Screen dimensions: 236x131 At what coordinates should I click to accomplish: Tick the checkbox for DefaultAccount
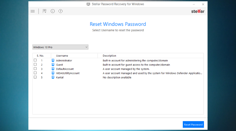[35, 69]
